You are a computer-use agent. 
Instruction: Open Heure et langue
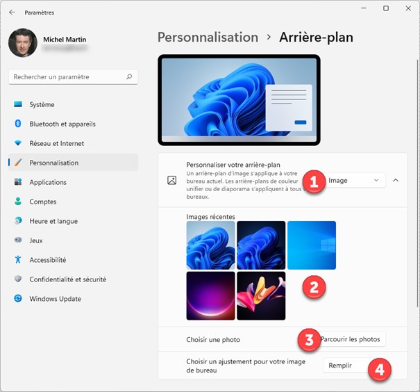74,221
